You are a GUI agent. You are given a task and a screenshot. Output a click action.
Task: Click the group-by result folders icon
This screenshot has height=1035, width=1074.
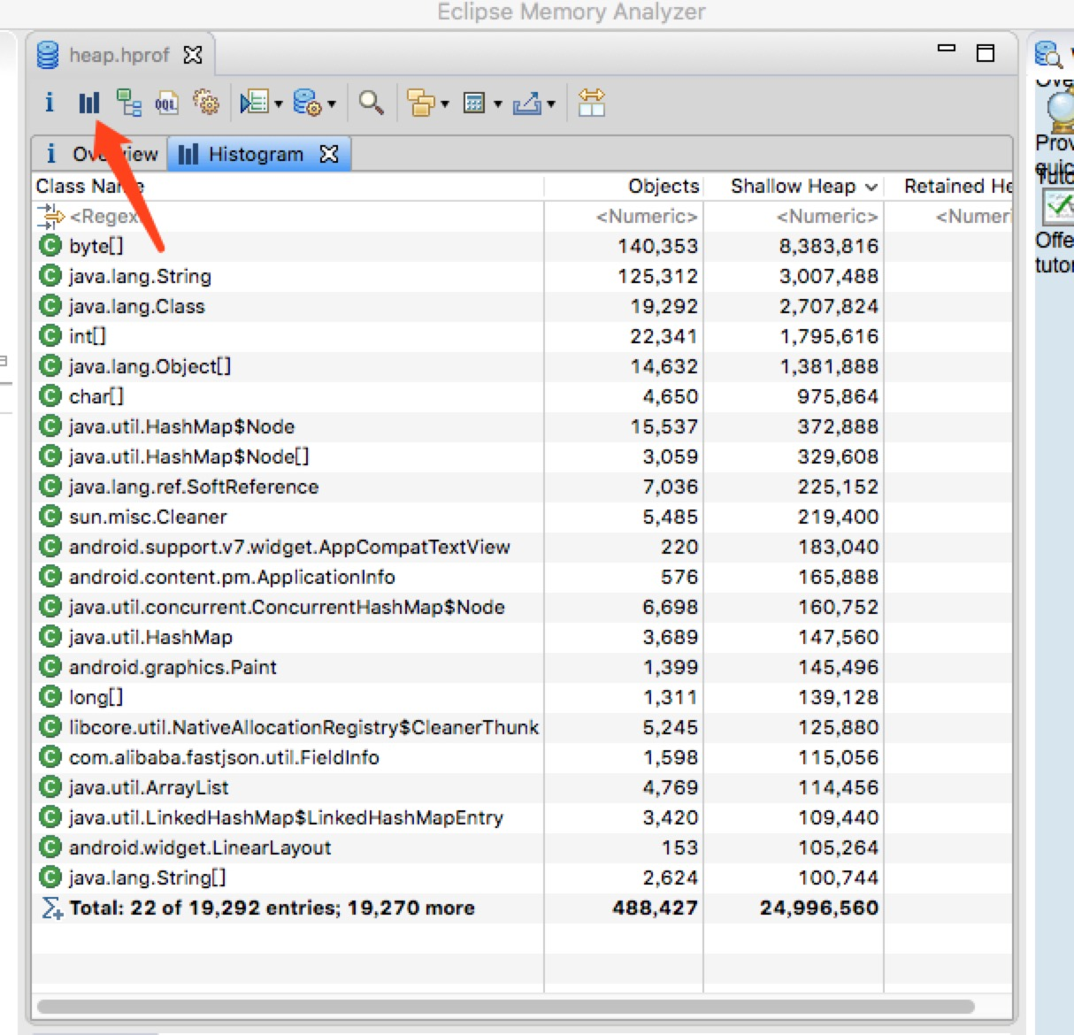coord(421,103)
